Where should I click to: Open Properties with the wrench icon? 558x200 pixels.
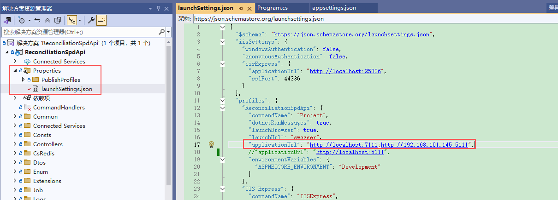(91, 20)
